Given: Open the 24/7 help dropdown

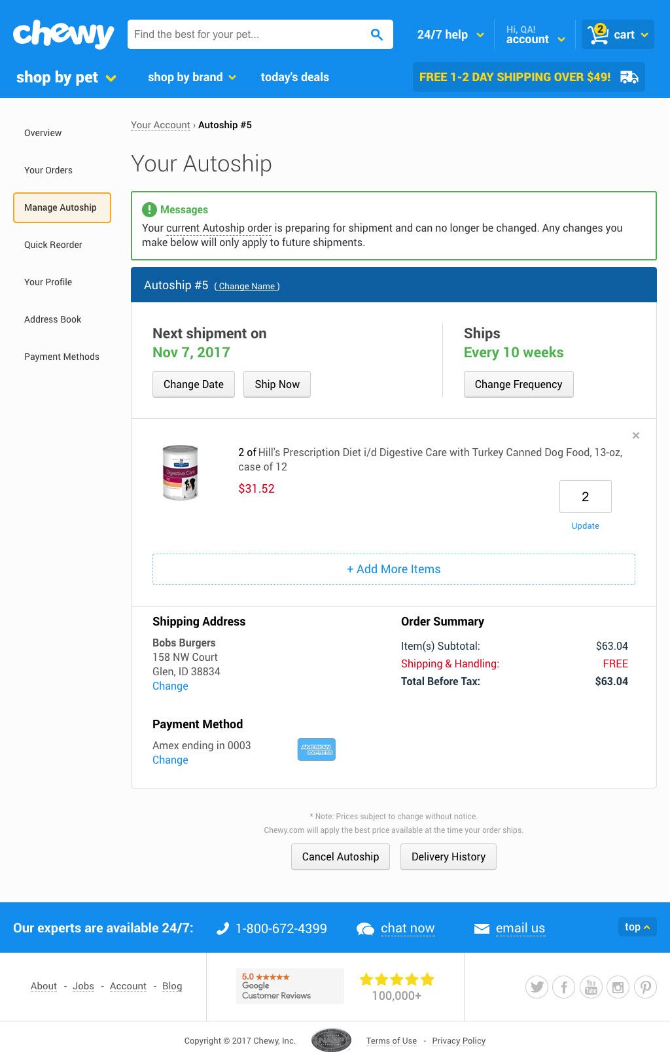Looking at the screenshot, I should click(x=451, y=35).
